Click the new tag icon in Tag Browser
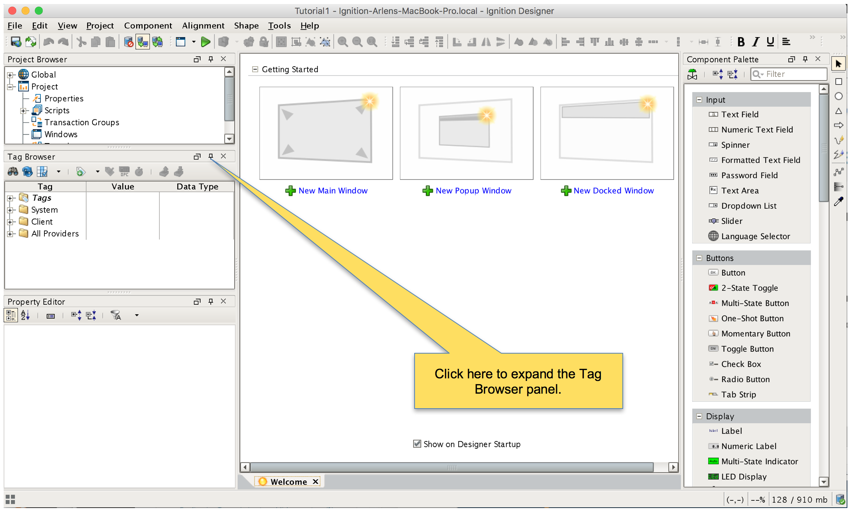Viewport: 851px width, 512px height. [80, 172]
